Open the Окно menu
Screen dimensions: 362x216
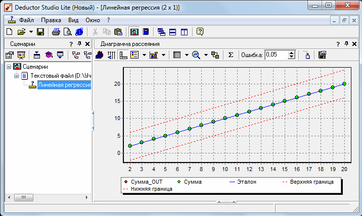click(x=93, y=20)
